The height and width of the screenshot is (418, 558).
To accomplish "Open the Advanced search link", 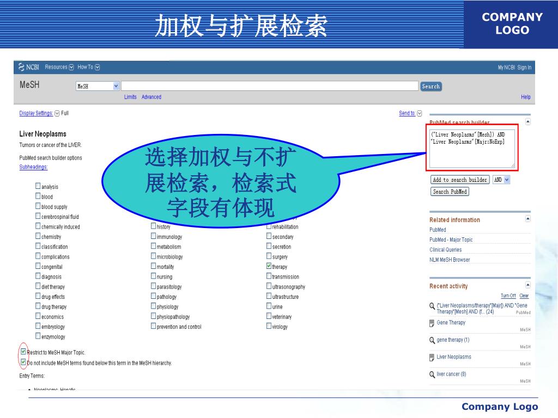I will click(x=151, y=97).
